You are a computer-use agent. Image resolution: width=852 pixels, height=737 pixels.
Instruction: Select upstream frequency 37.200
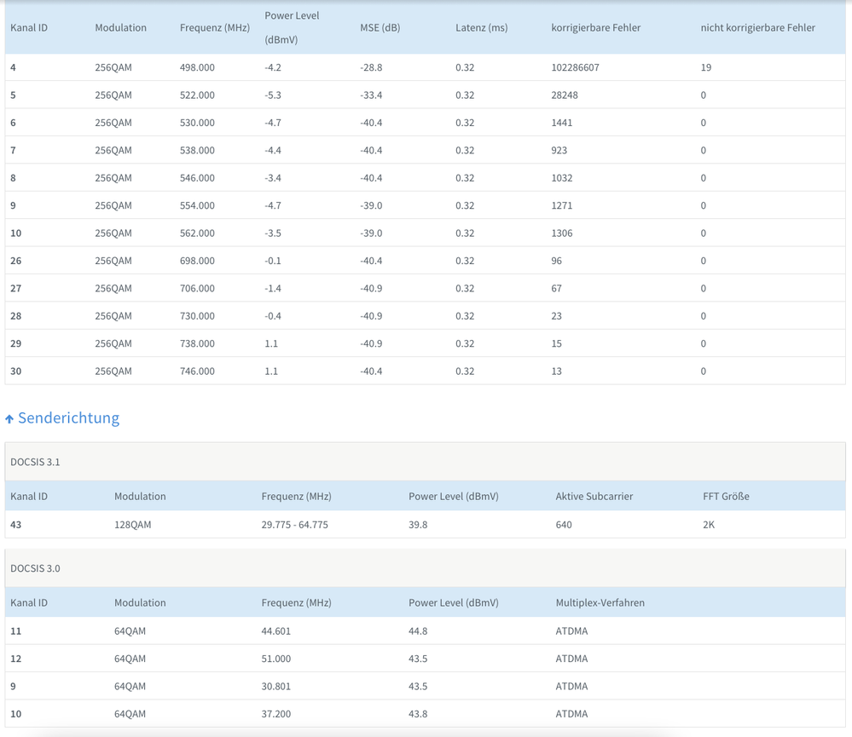tap(276, 714)
